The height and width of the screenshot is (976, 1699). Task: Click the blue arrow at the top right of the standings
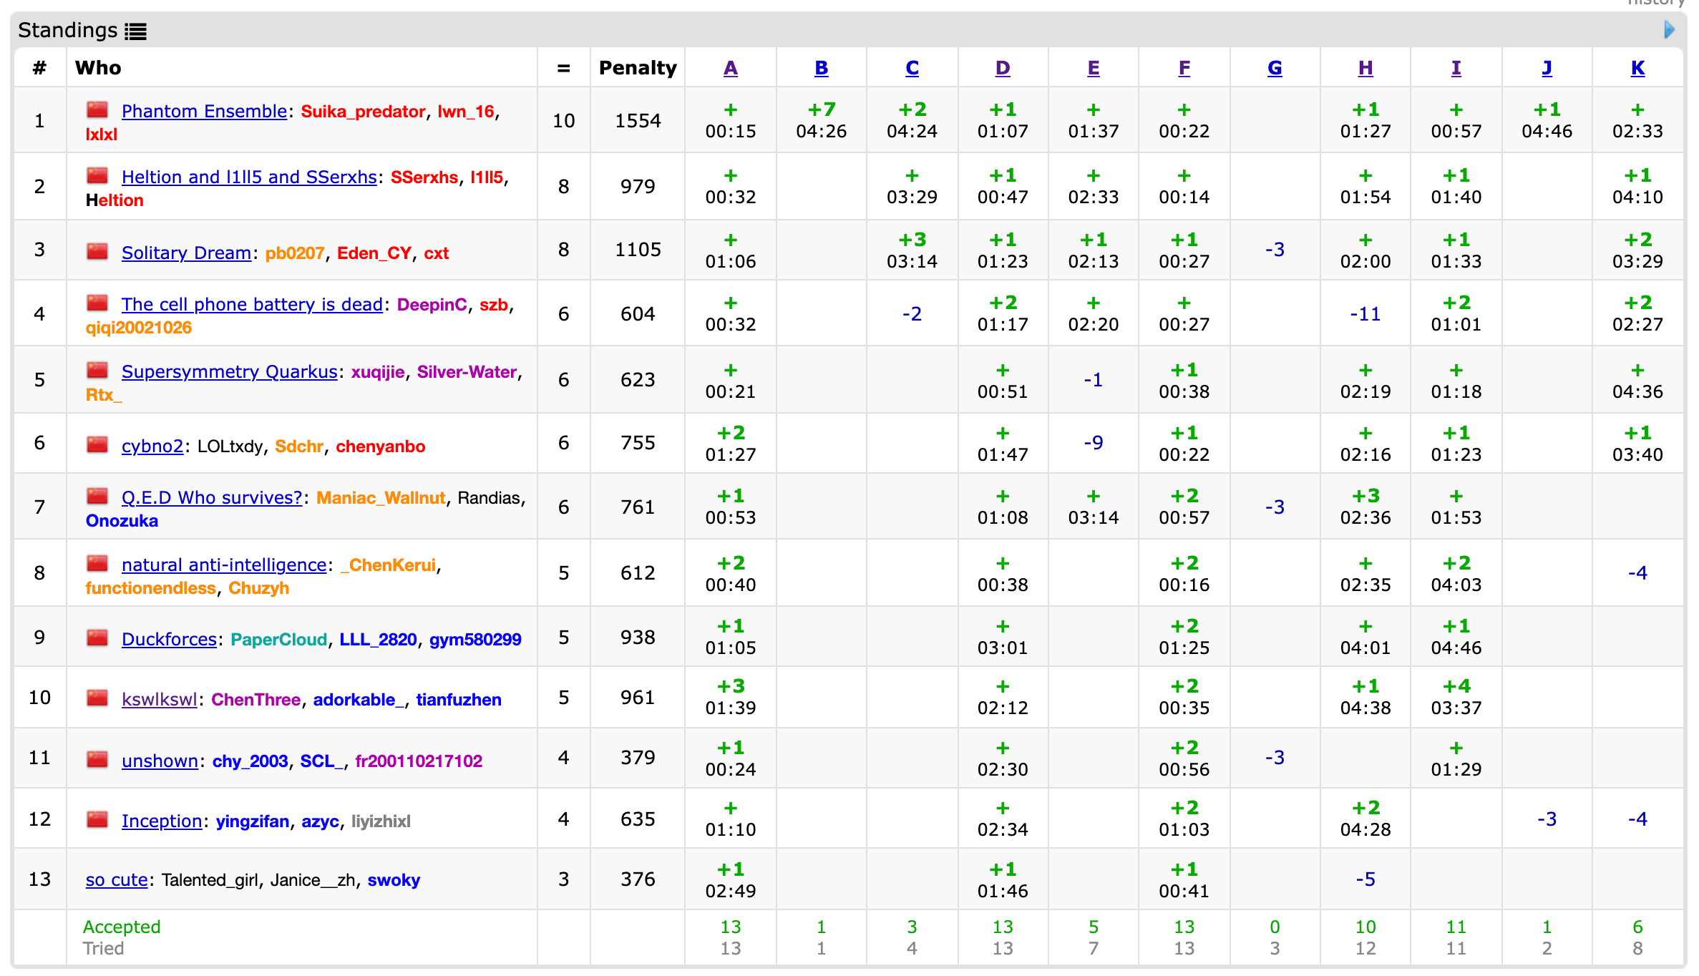[1668, 30]
